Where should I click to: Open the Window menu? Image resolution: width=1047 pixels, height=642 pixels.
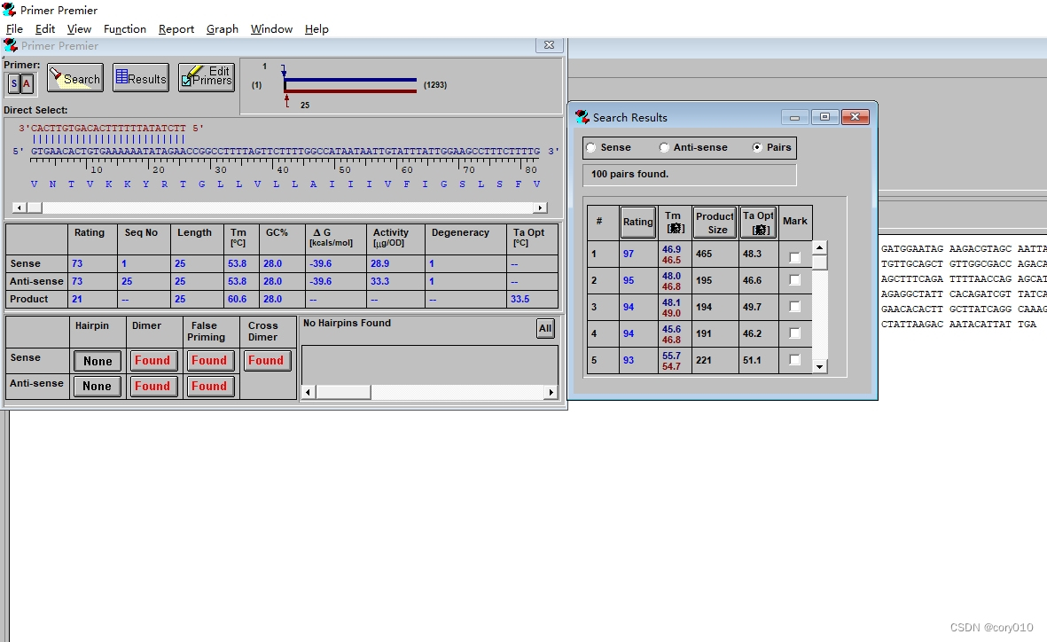(271, 28)
